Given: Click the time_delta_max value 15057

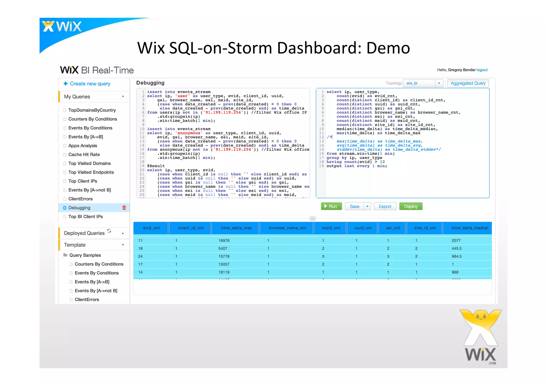Looking at the screenshot, I should click(224, 264).
